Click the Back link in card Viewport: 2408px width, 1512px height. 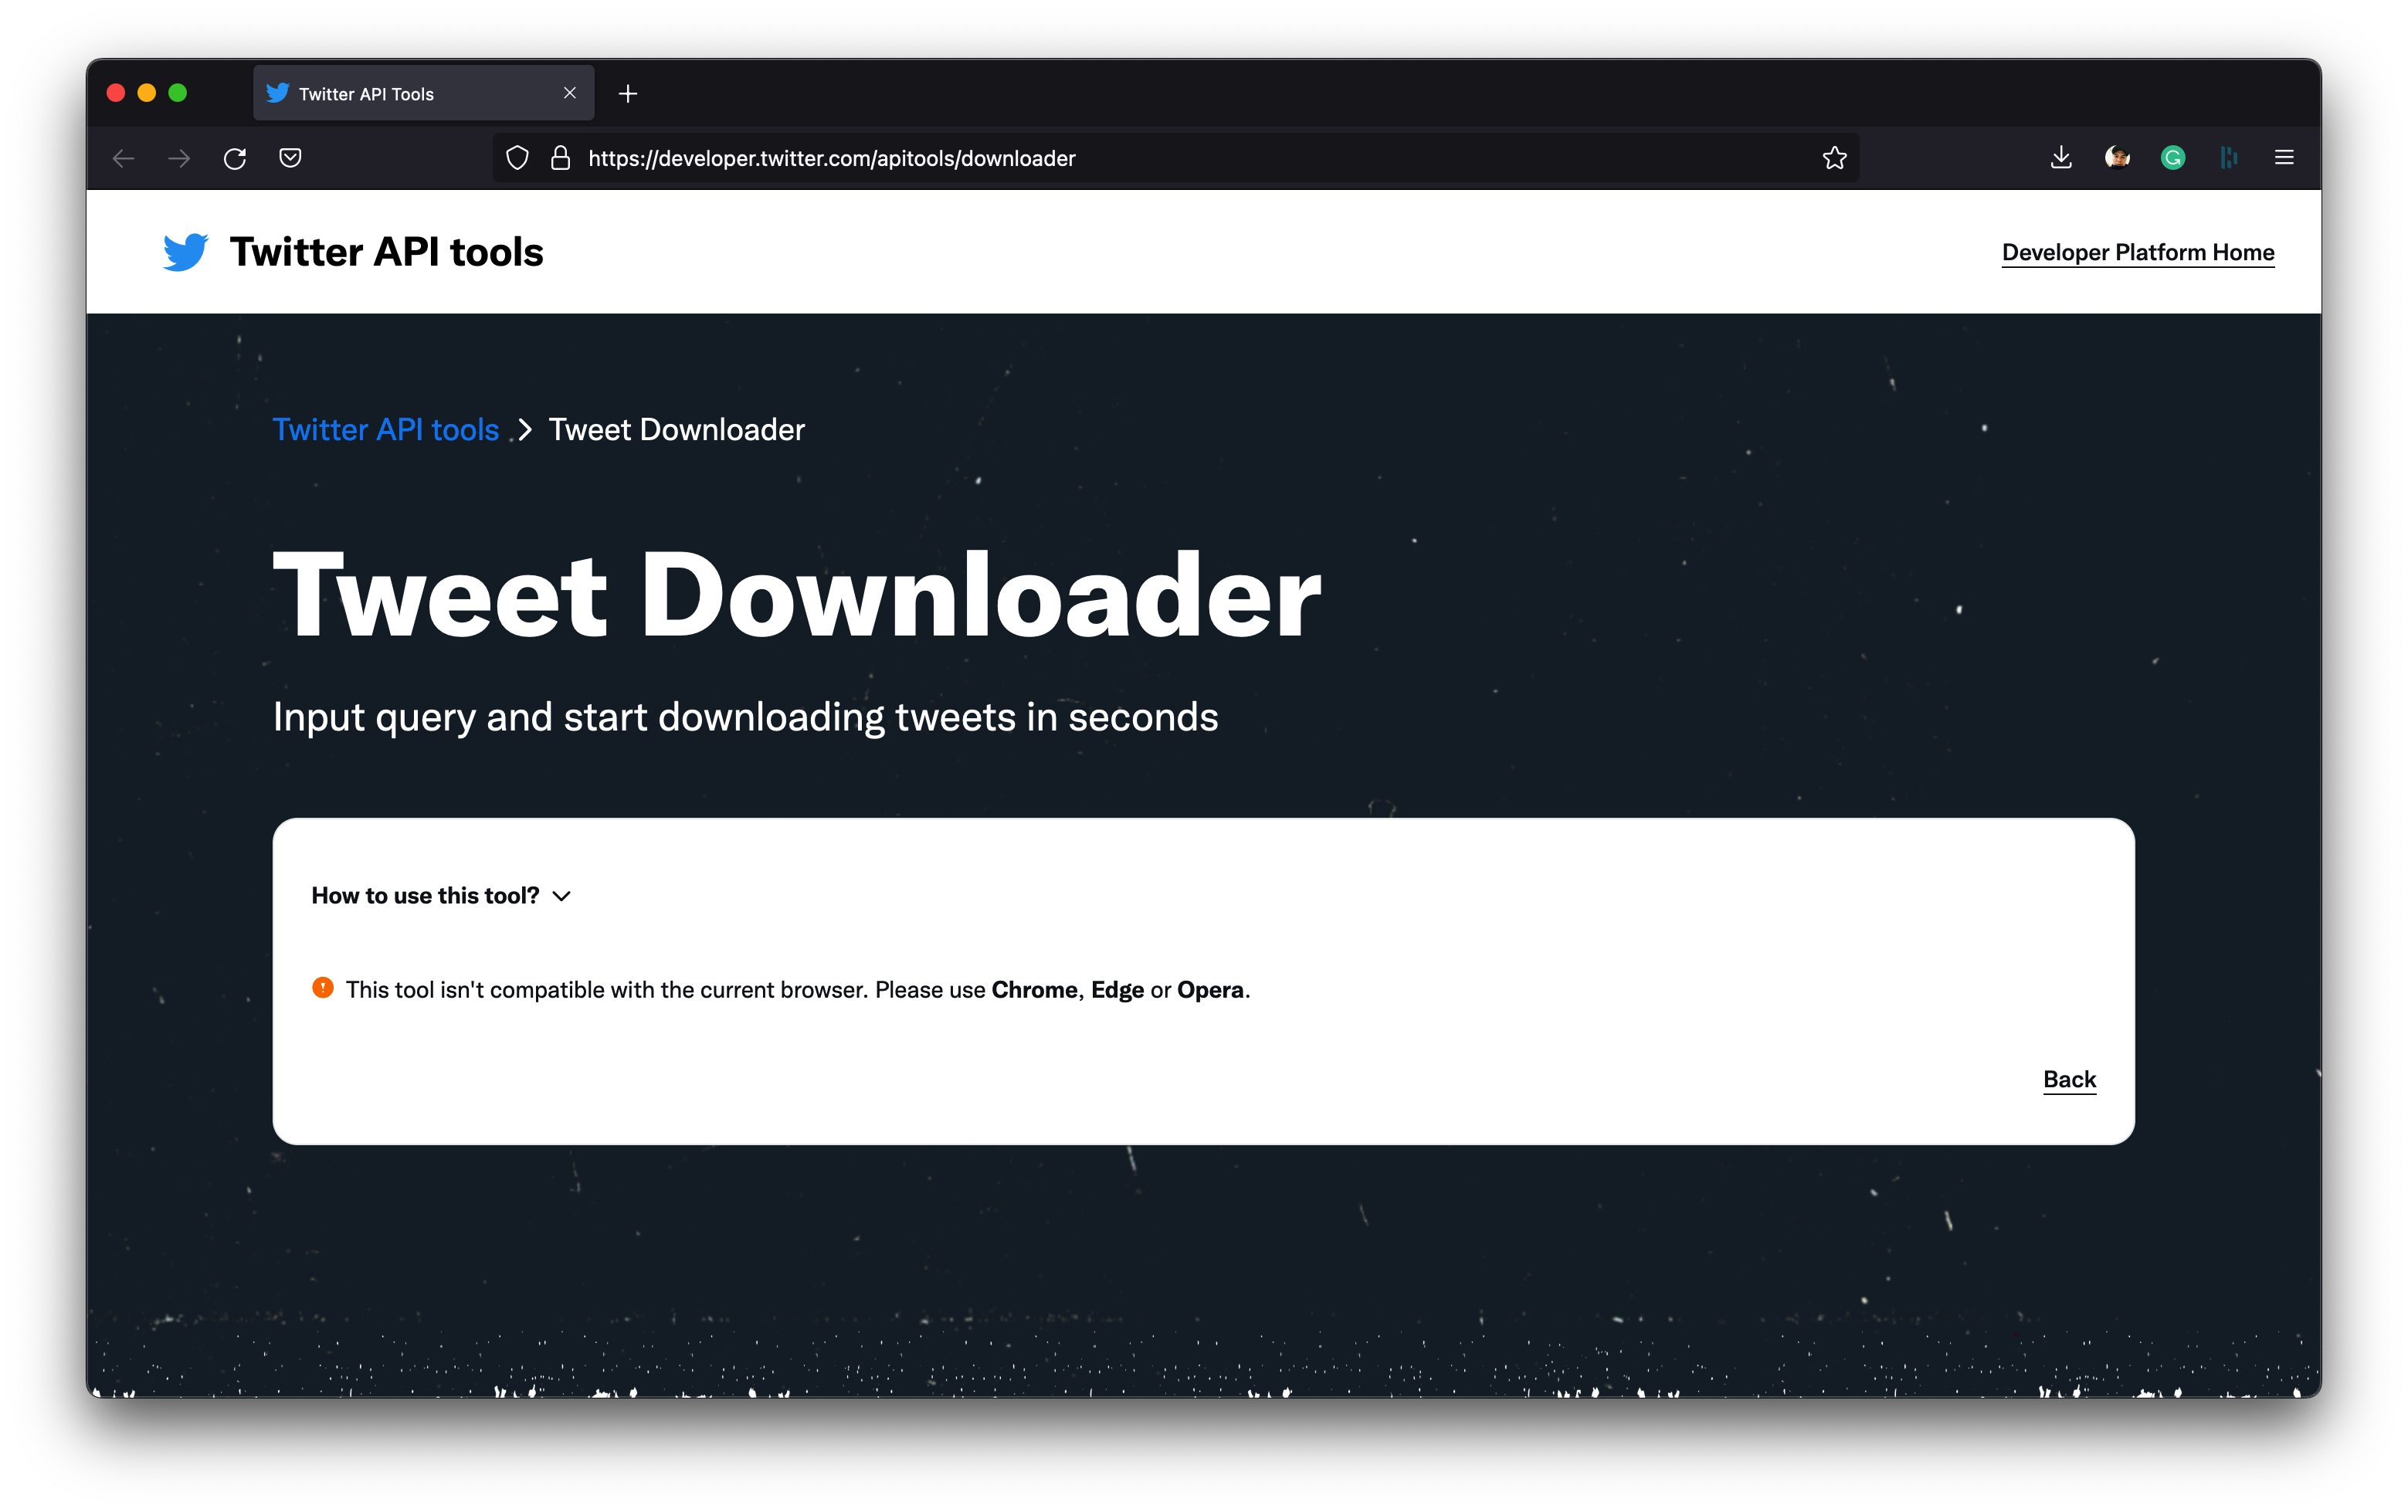click(x=2069, y=1079)
